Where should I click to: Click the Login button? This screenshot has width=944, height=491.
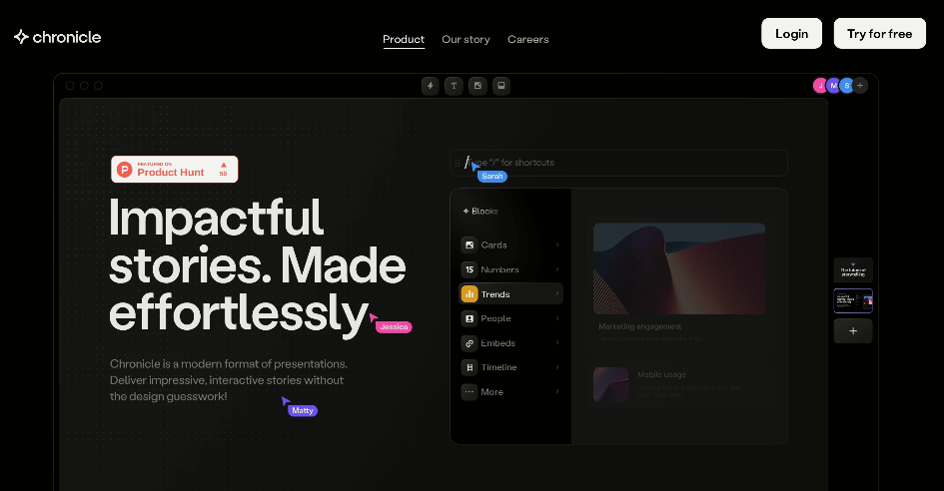coord(791,34)
